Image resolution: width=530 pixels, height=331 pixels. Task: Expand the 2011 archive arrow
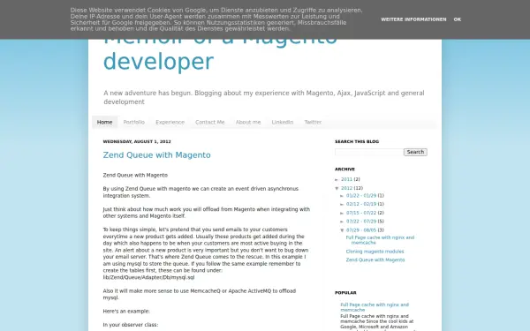click(x=337, y=180)
